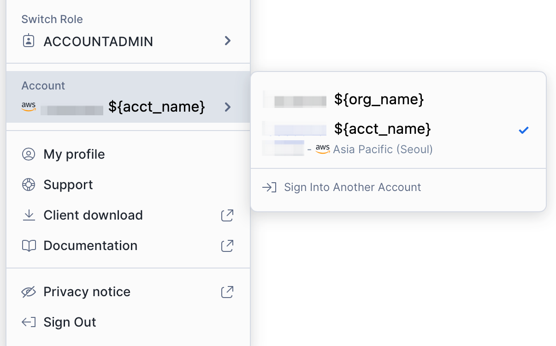Click the AWS logo in Account row
The image size is (556, 346).
pyautogui.click(x=29, y=107)
